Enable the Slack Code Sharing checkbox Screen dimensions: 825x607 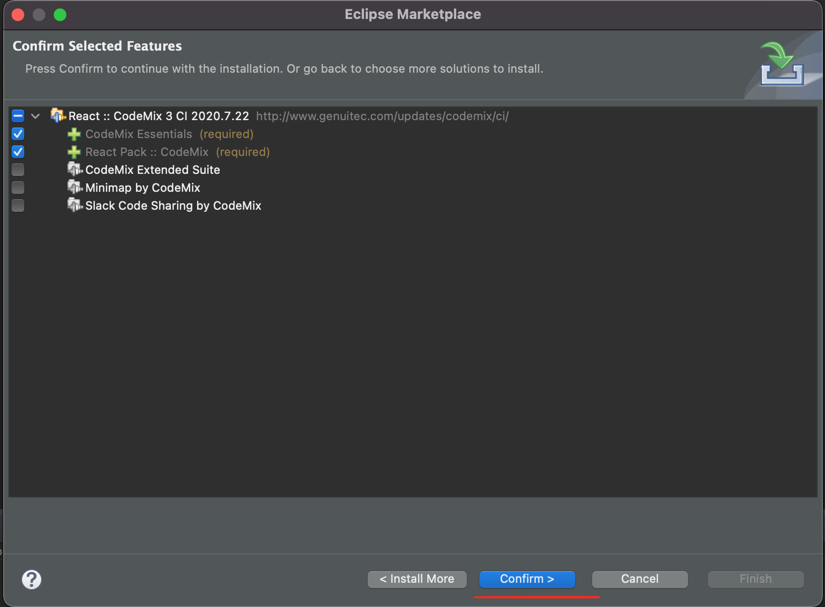tap(18, 205)
